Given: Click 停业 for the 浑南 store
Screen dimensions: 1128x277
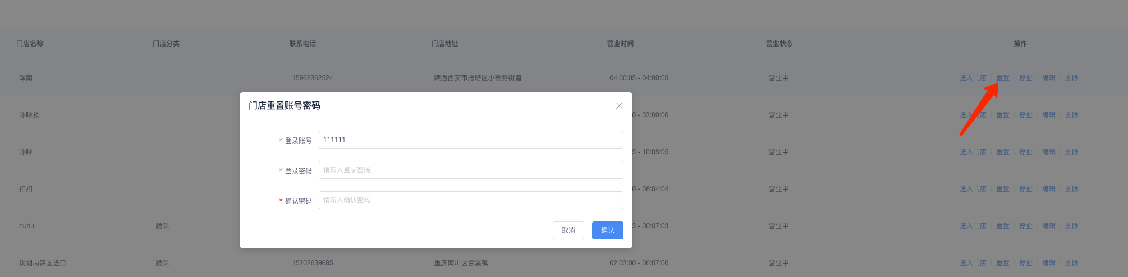Looking at the screenshot, I should coord(1025,78).
